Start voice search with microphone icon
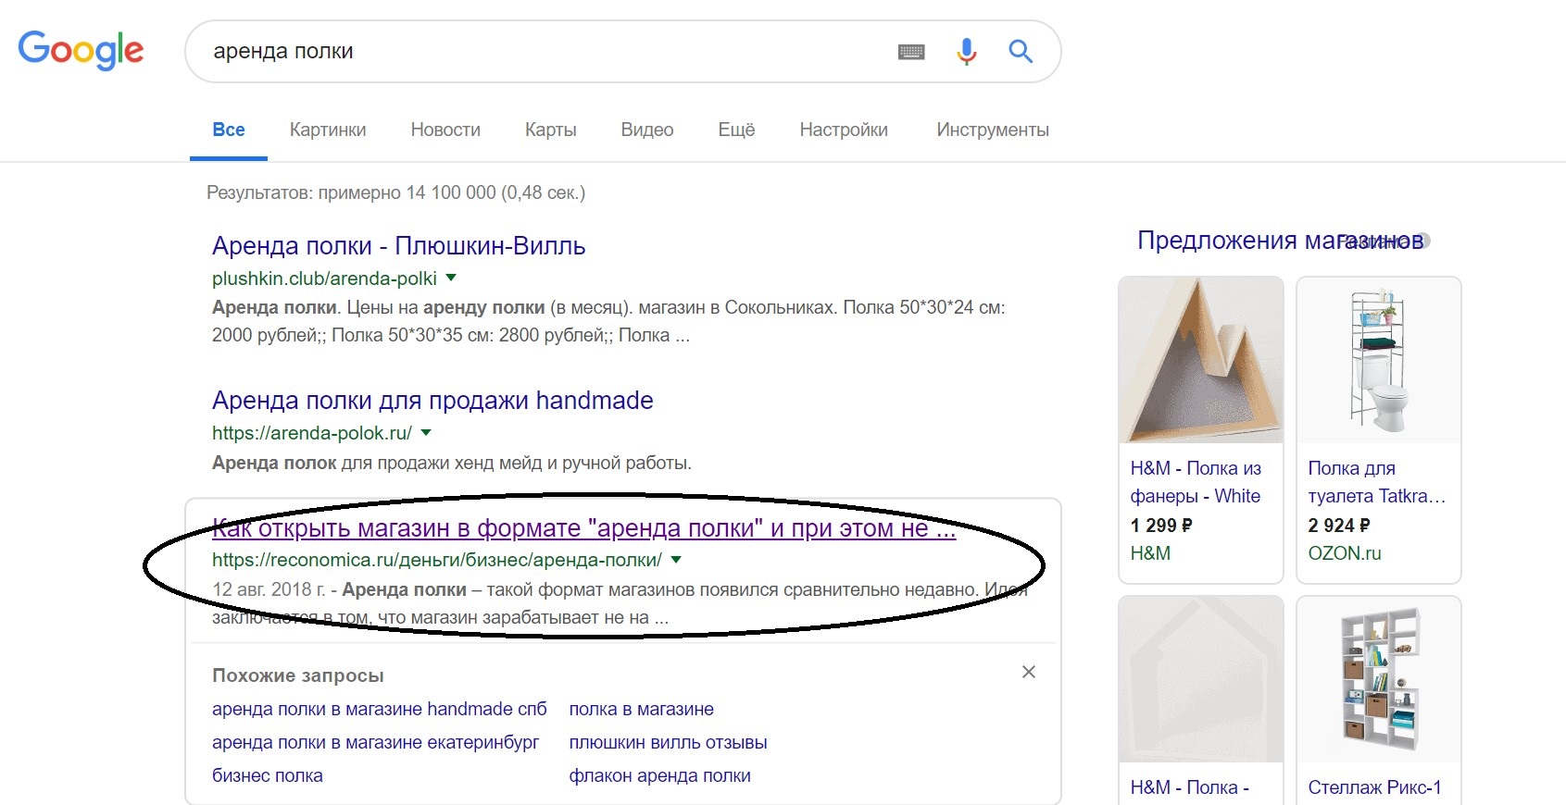1566x805 pixels. coord(966,52)
